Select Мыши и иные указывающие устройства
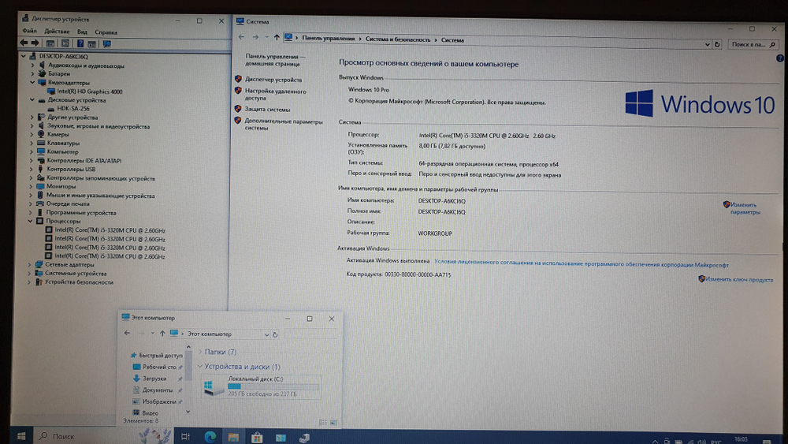 tap(101, 196)
